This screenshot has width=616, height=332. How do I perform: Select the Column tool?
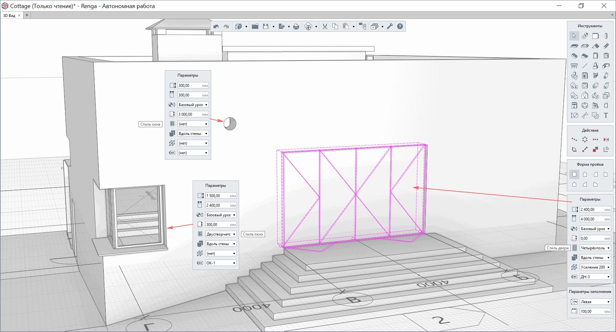tap(606, 36)
